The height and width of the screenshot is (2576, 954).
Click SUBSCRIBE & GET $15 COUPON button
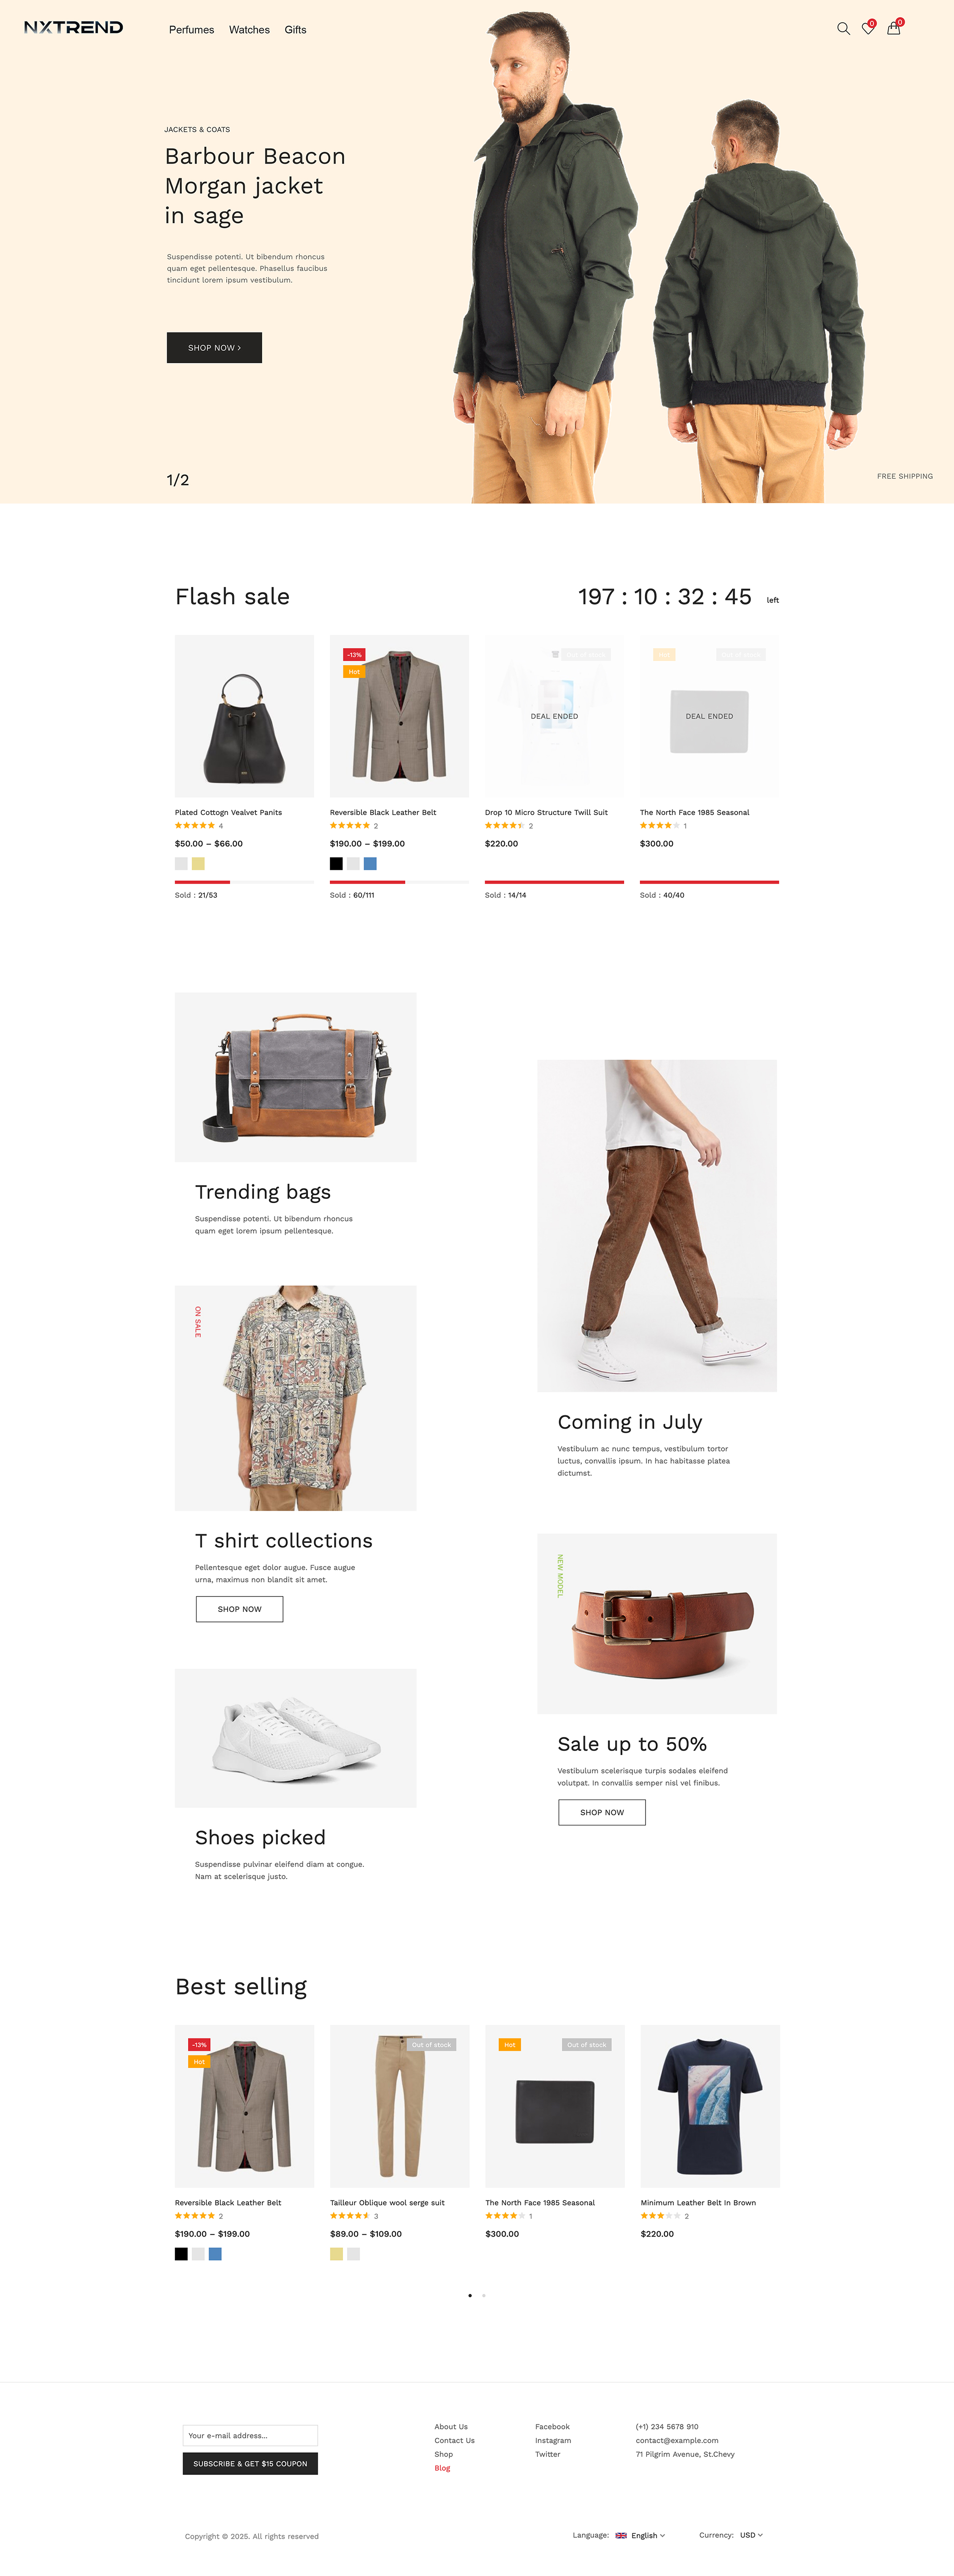(250, 2463)
